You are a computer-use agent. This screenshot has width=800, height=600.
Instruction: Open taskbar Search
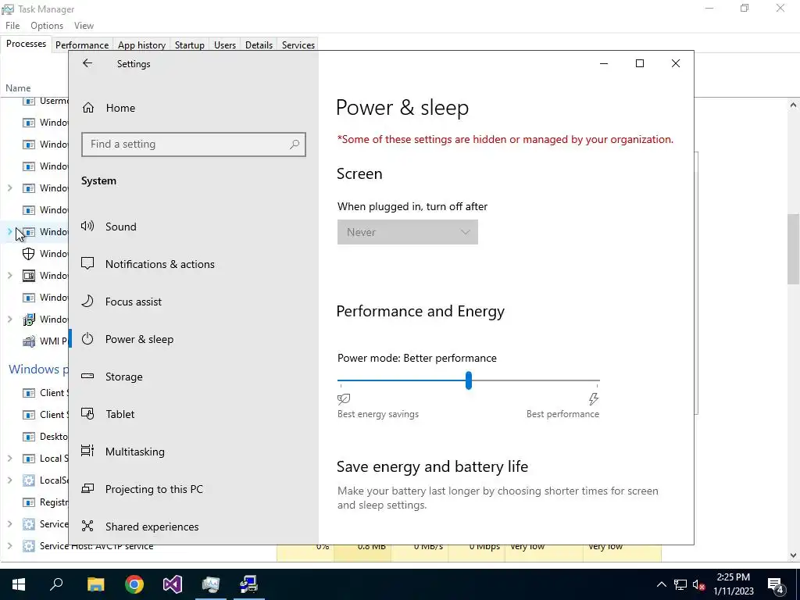[56, 584]
